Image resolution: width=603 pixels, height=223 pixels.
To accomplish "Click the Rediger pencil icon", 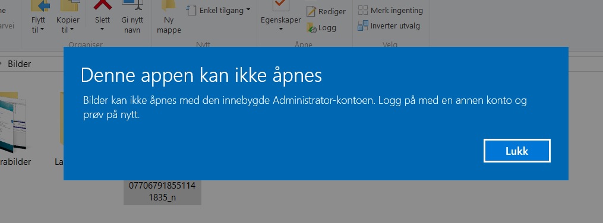I will [x=311, y=11].
